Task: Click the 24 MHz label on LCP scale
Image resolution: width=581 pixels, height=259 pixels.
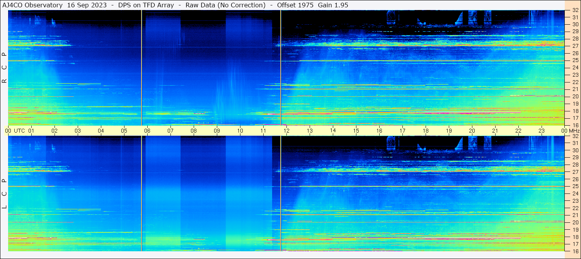Action: coord(575,193)
